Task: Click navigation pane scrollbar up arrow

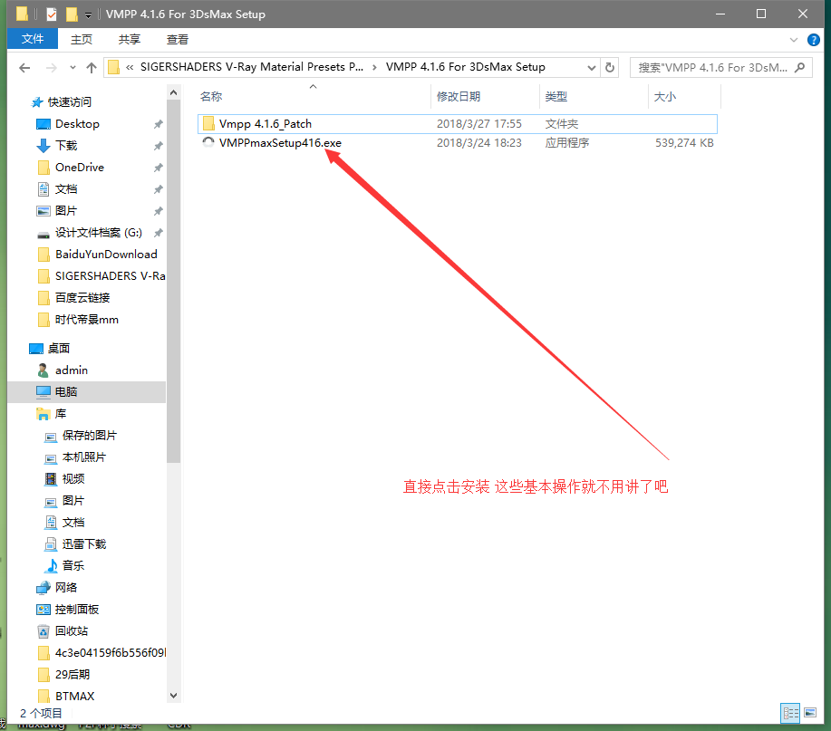Action: pyautogui.click(x=173, y=92)
